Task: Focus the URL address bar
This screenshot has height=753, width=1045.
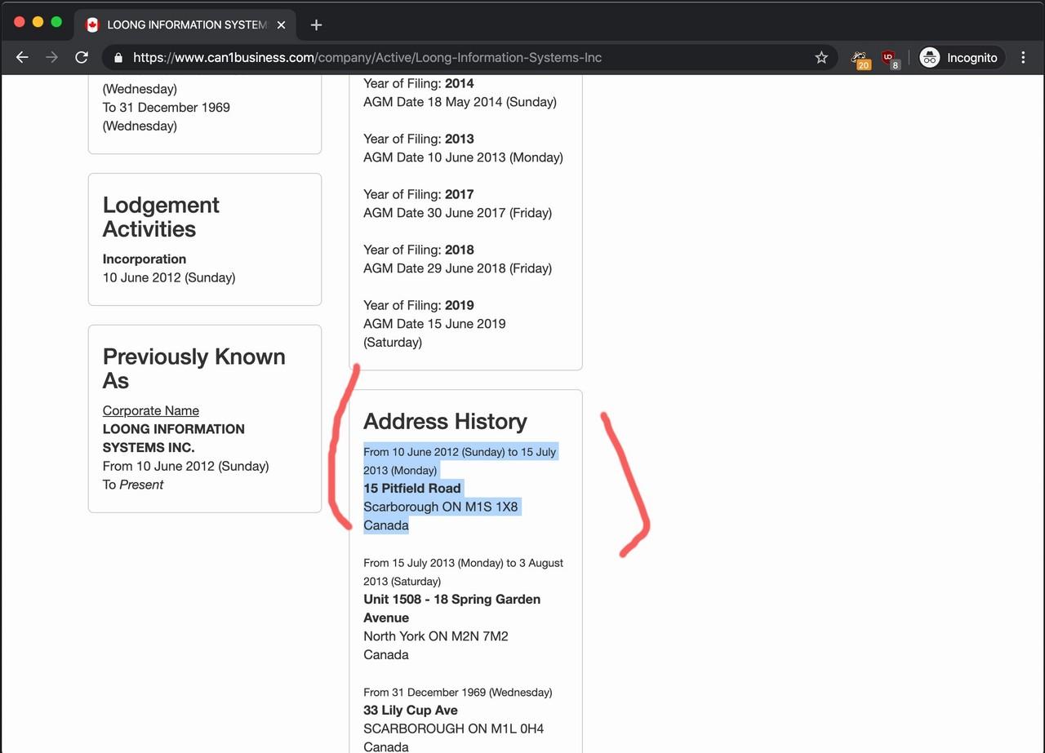Action: point(469,57)
